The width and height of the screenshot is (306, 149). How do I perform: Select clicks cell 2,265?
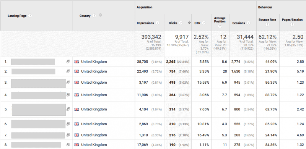[x=171, y=62]
